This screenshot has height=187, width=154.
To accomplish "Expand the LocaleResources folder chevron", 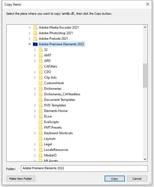I will tap(35, 150).
